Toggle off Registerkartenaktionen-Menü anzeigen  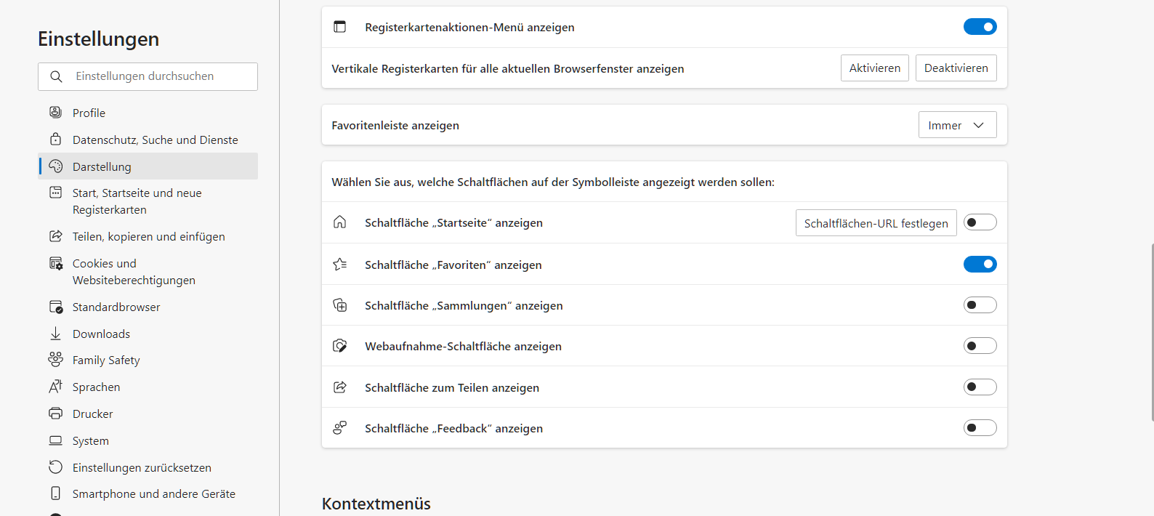pyautogui.click(x=980, y=27)
